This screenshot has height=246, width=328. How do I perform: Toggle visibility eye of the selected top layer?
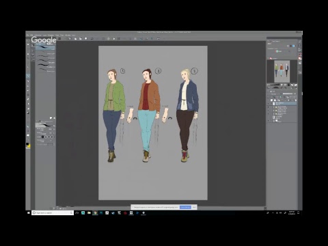point(269,104)
